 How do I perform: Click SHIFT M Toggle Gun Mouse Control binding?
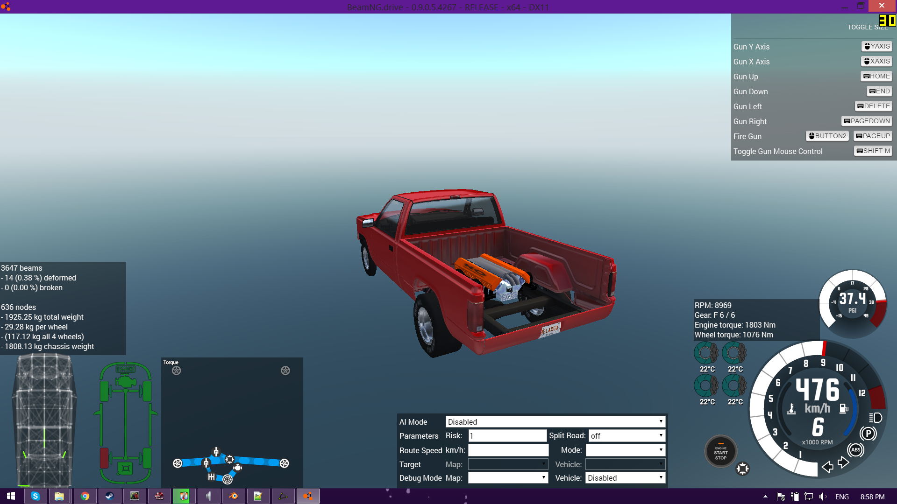coord(873,151)
